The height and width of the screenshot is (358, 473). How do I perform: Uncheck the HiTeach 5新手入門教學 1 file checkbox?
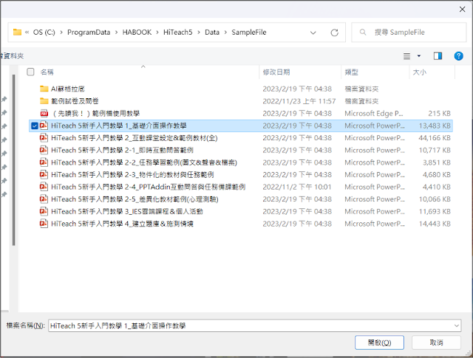click(x=35, y=125)
